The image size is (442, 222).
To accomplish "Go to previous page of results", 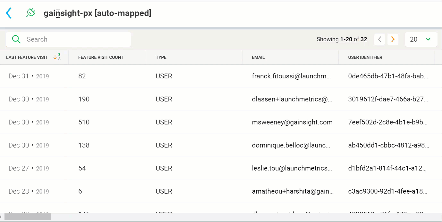I will coord(380,39).
